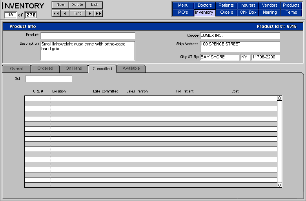The image size is (306, 201).
Task: Select the Committed tab
Action: point(102,69)
